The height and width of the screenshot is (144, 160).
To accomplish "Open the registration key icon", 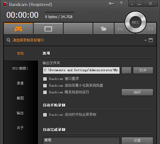I will (x=111, y=4).
